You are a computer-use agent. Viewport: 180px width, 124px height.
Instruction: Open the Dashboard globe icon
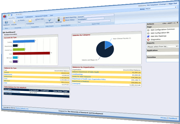[6, 23]
